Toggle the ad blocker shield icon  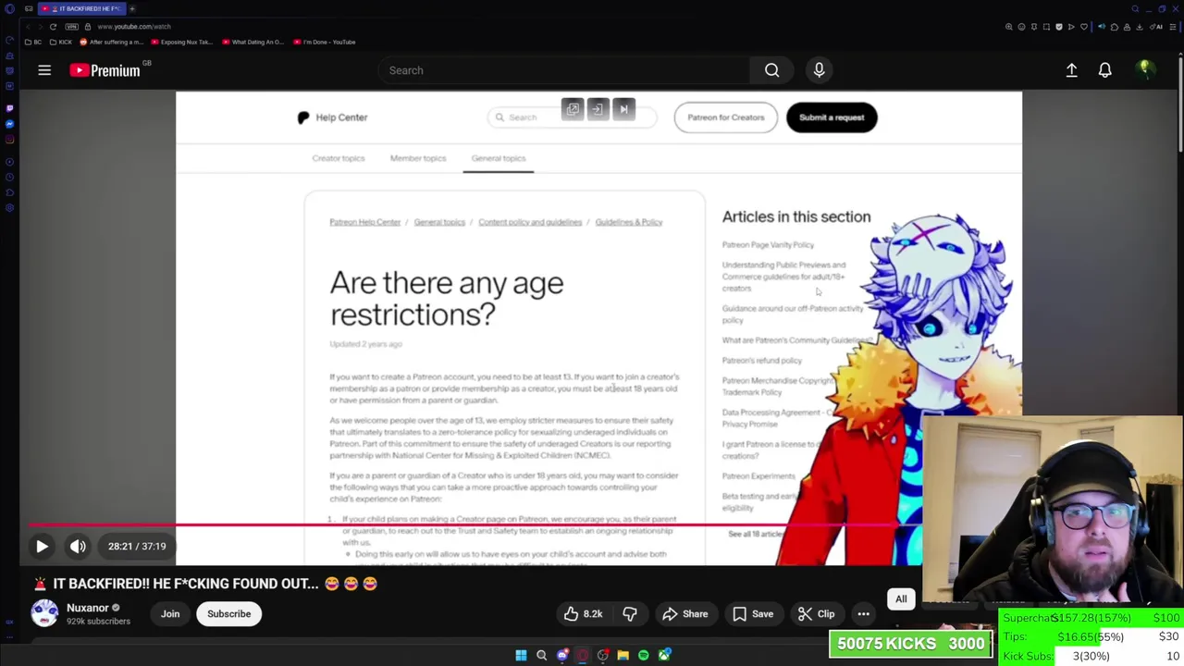coord(1059,27)
